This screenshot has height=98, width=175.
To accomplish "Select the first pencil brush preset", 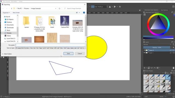I will click(146, 77).
